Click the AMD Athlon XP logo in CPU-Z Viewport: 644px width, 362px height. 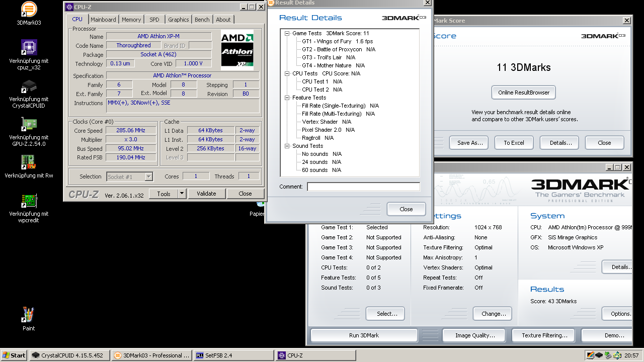point(237,50)
